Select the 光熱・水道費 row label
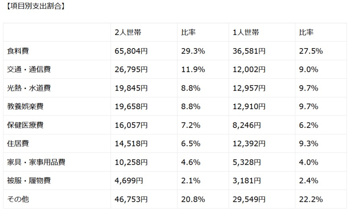 click(29, 88)
